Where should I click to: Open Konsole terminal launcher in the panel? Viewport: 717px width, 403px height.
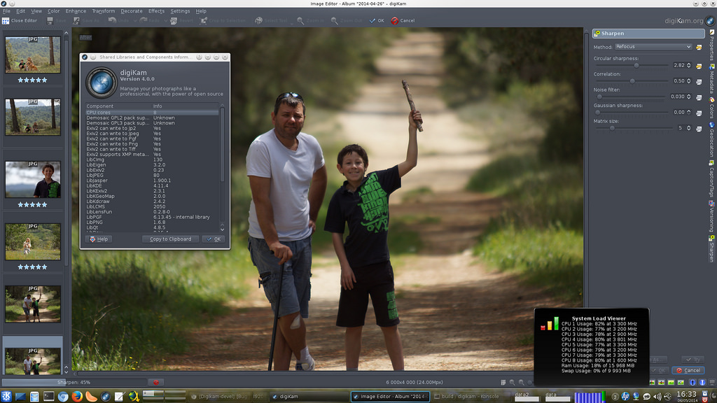[48, 397]
